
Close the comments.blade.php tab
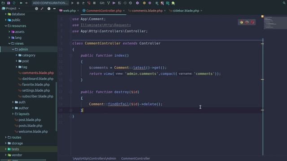click(165, 11)
